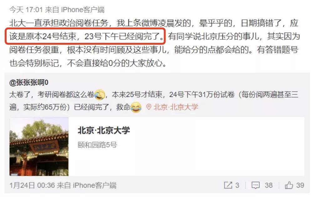Open the 北京·北京大学 location card title
Screen dimensions: 313x197
coord(104,130)
